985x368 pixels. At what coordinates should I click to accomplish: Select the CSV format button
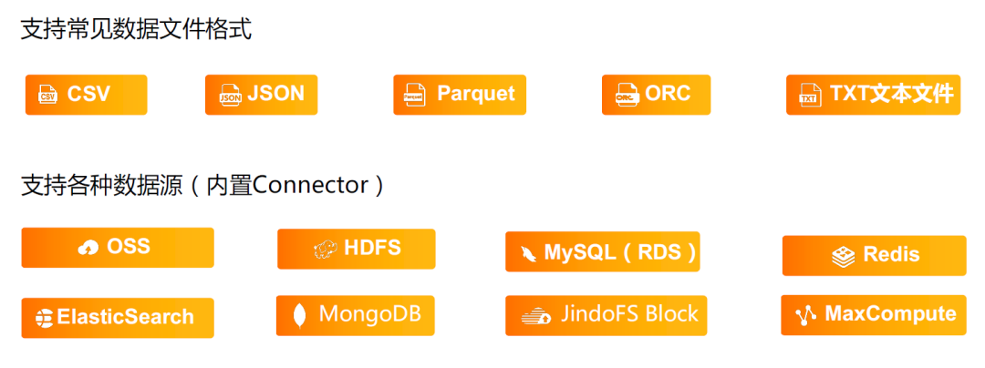click(86, 95)
